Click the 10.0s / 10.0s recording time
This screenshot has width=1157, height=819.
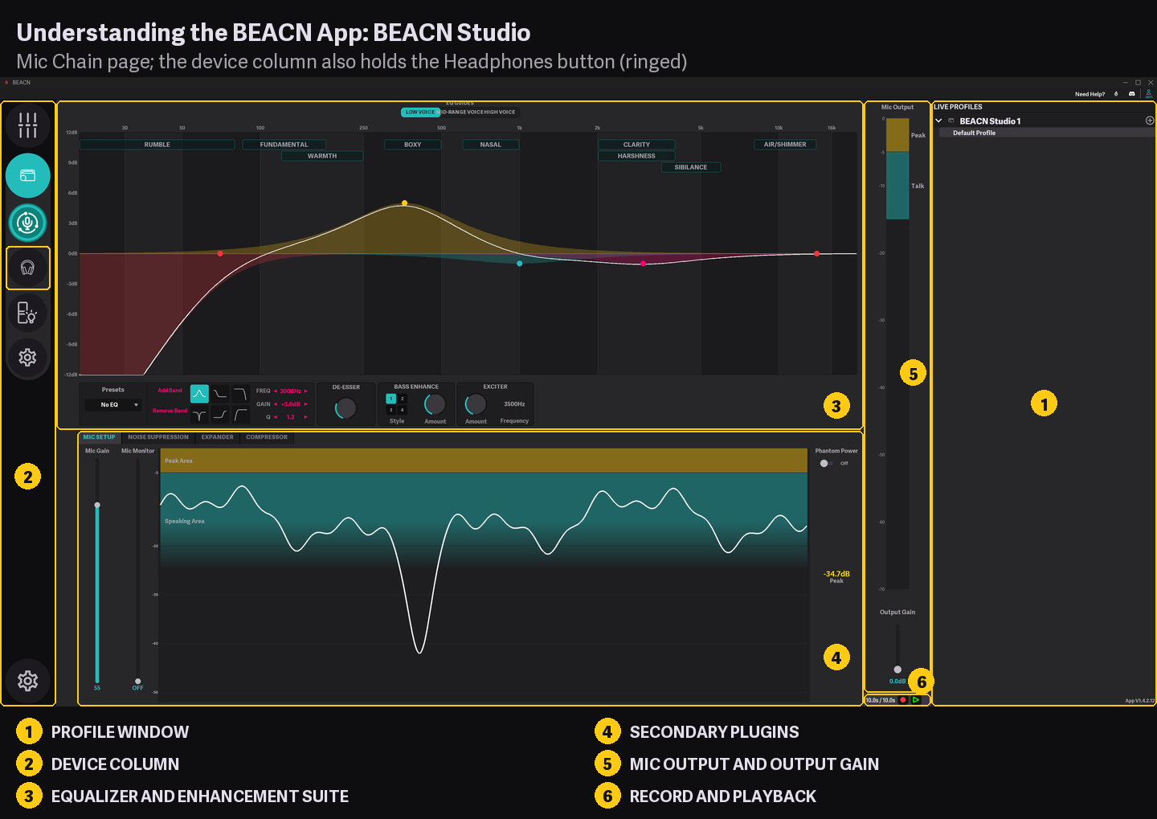[x=881, y=700]
